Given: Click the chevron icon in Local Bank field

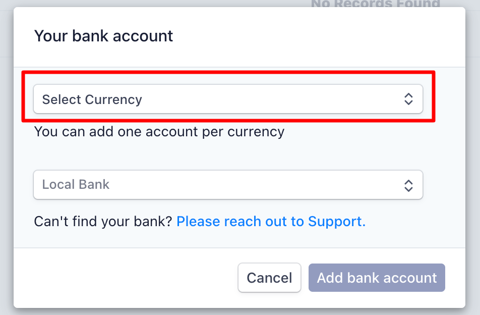Looking at the screenshot, I should pyautogui.click(x=408, y=185).
